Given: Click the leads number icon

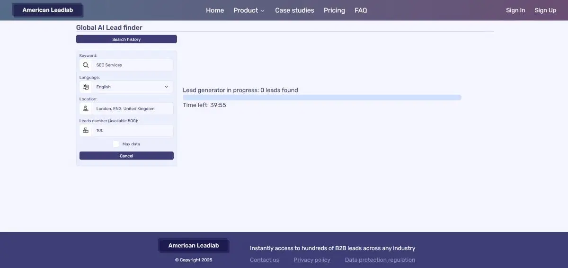Looking at the screenshot, I should coord(86,131).
